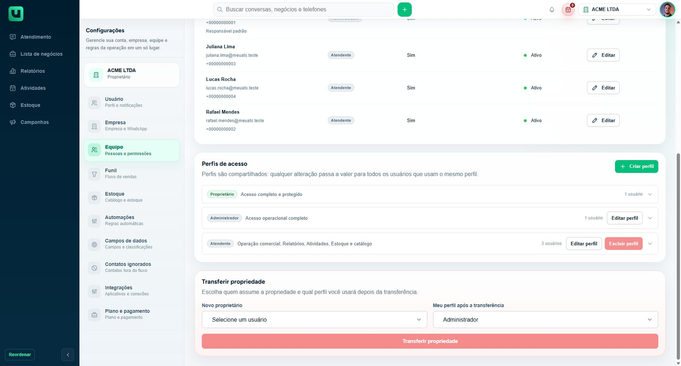Click the Funil funnel icon

click(x=94, y=174)
